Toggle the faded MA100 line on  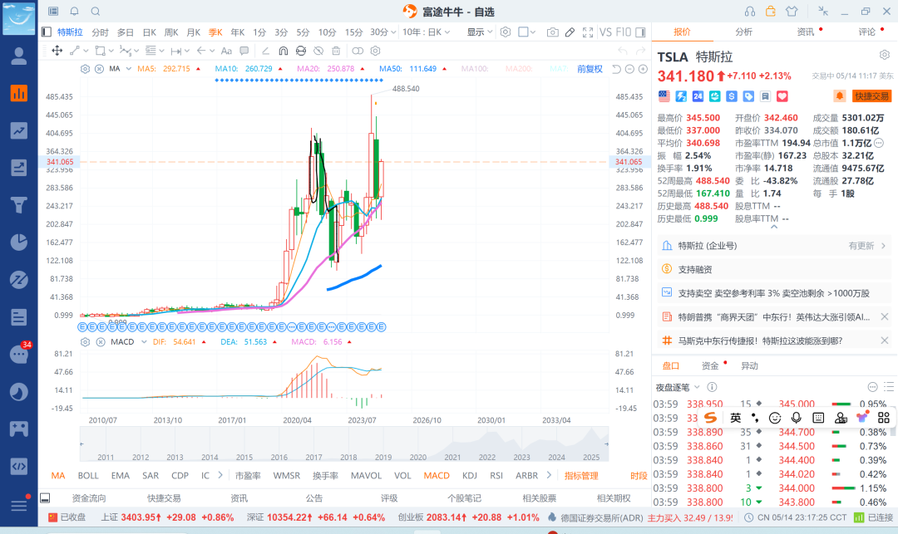click(475, 69)
